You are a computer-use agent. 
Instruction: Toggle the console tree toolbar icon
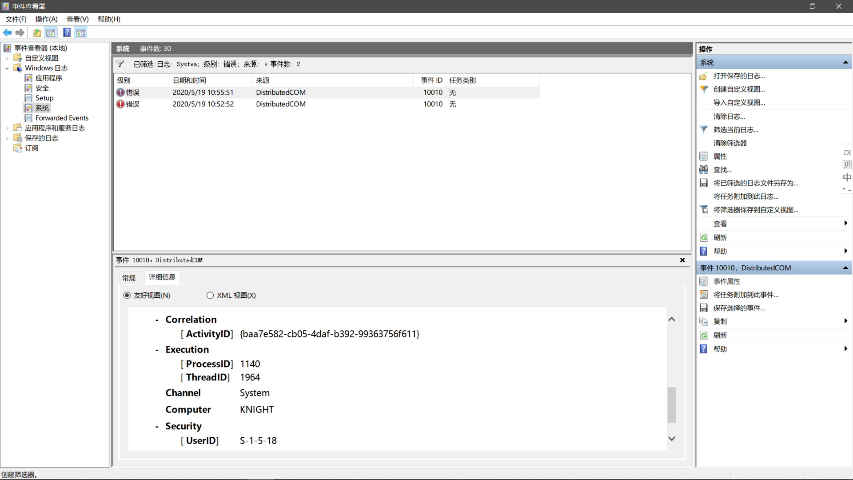51,32
